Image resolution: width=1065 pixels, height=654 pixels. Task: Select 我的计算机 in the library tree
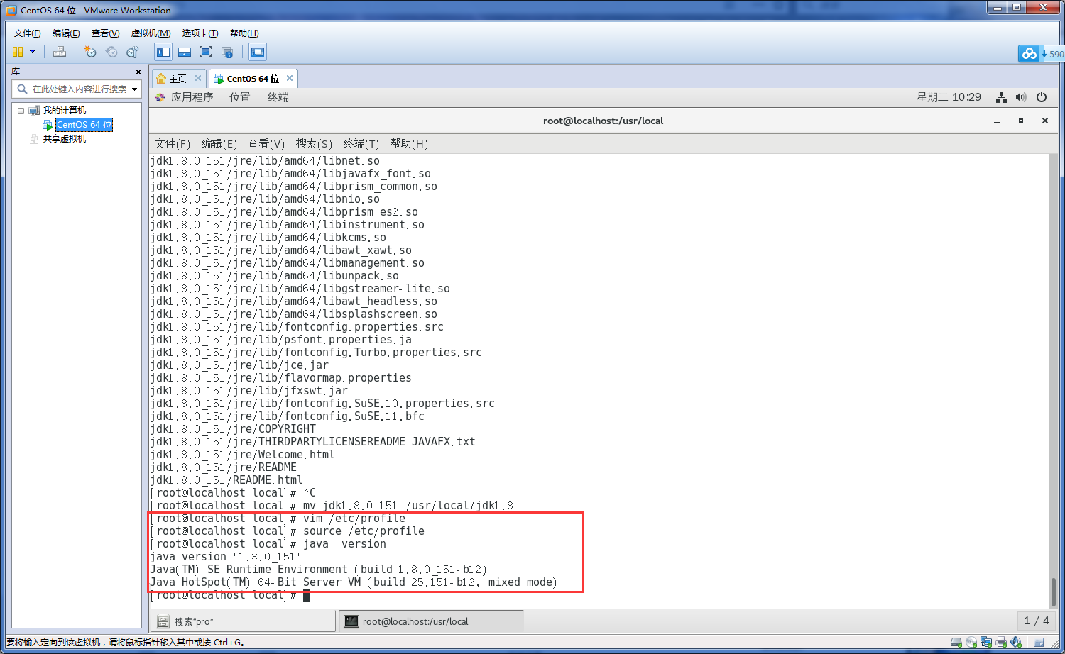point(64,111)
